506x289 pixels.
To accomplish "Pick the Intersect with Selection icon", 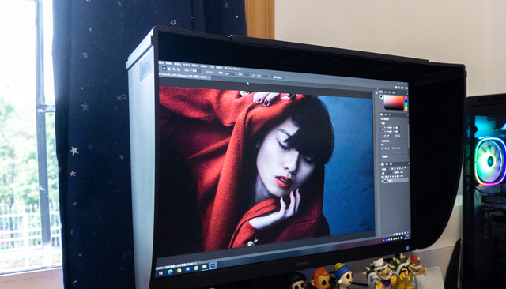I will (x=179, y=70).
